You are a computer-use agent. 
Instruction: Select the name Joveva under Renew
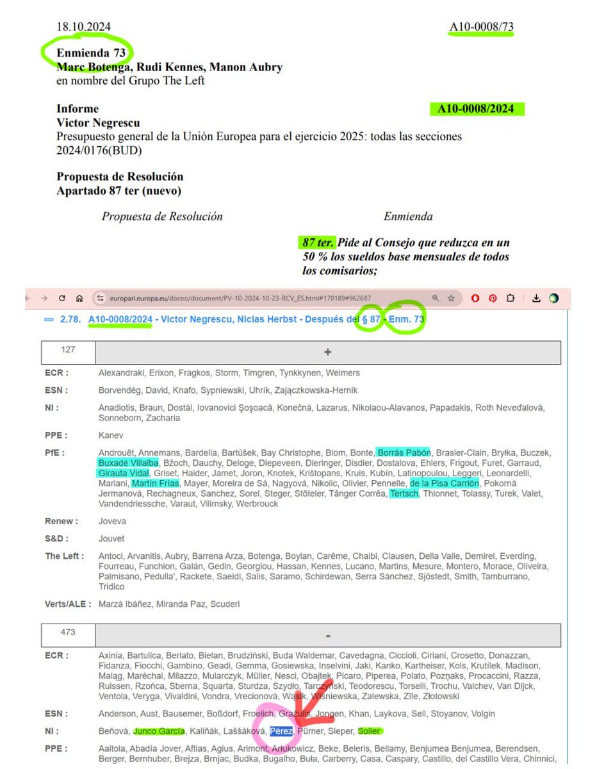pyautogui.click(x=113, y=521)
